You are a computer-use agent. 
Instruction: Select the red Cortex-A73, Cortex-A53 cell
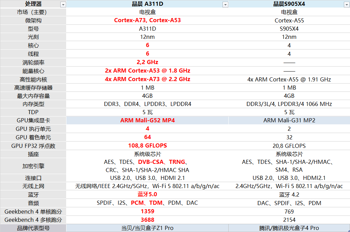(147, 20)
